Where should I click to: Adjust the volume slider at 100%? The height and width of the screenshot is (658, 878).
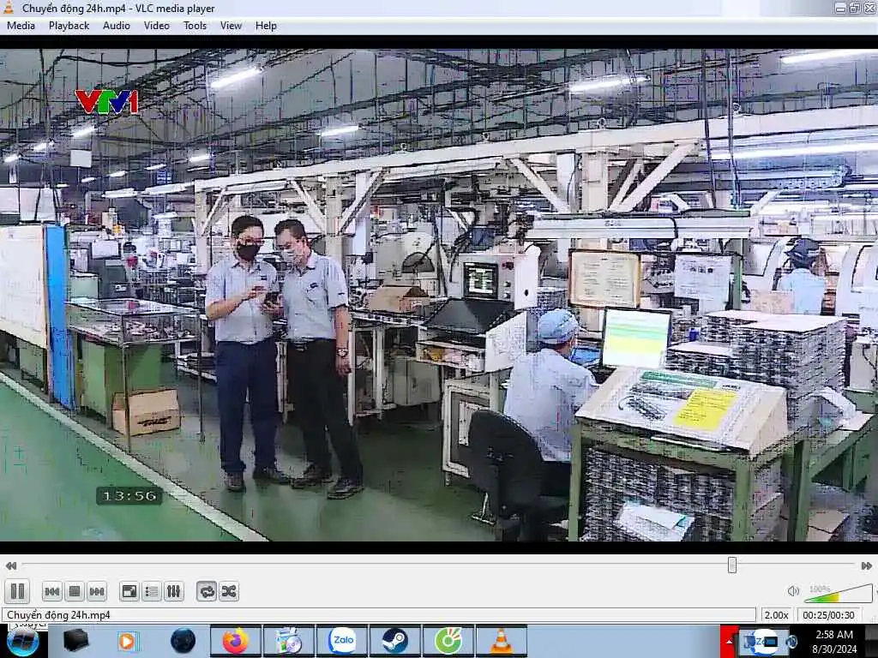[x=839, y=594]
